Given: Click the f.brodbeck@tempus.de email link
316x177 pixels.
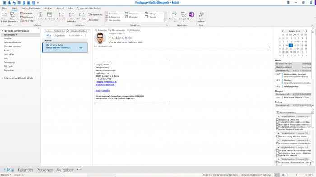Looking at the screenshot, I should [106, 82].
